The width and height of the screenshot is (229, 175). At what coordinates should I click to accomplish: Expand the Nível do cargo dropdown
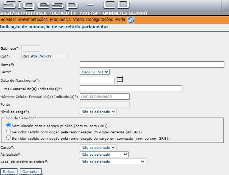[98, 112]
